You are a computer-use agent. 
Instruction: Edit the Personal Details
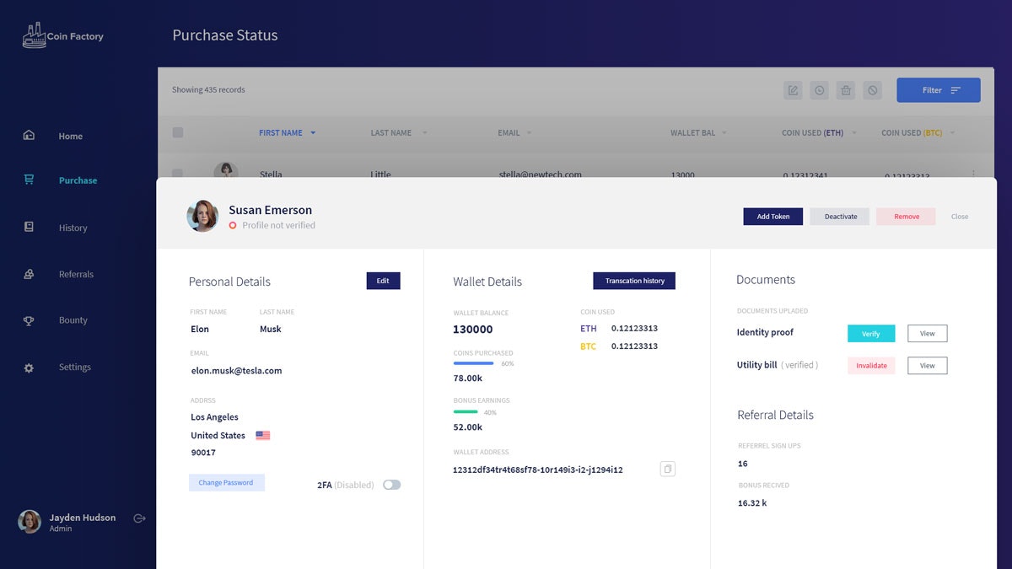coord(383,281)
